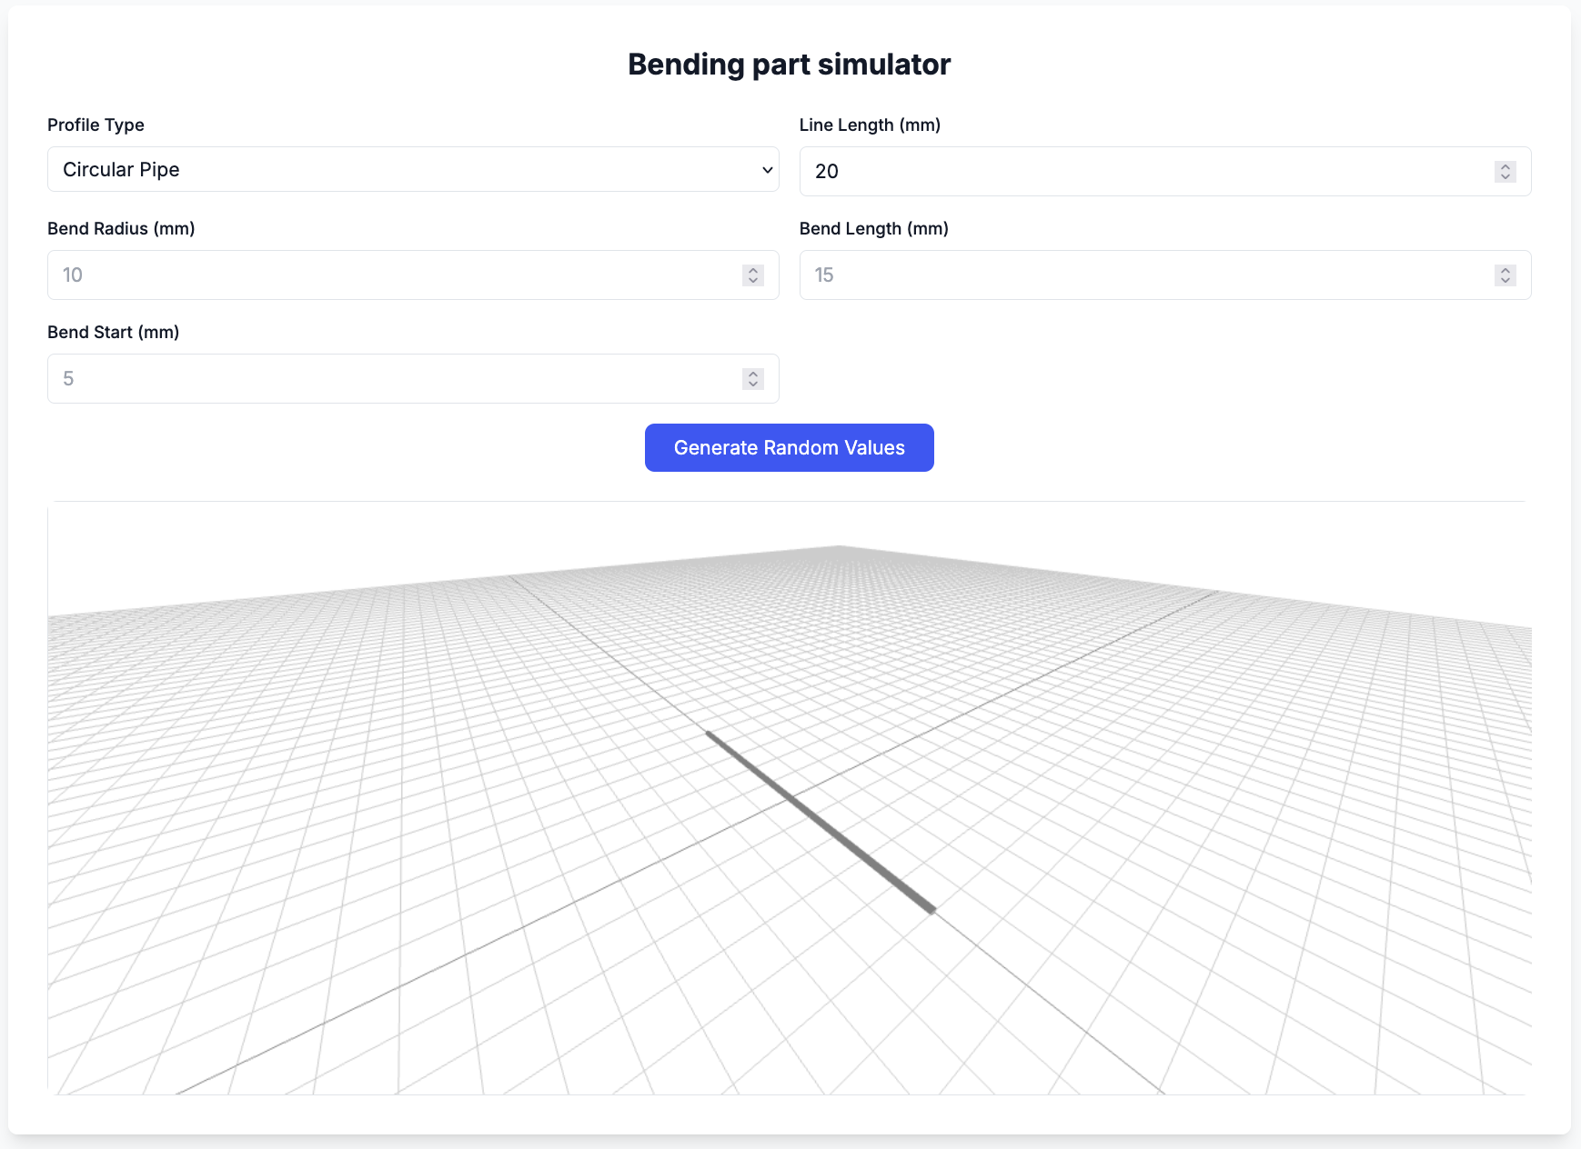Raise Bend Length with the up arrow
The image size is (1581, 1149).
(x=1505, y=270)
